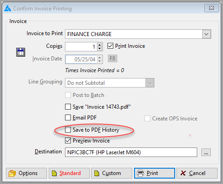This screenshot has width=223, height=184.
Task: Close the Confirm Invoice Printing dialog
Action: coord(211,8)
